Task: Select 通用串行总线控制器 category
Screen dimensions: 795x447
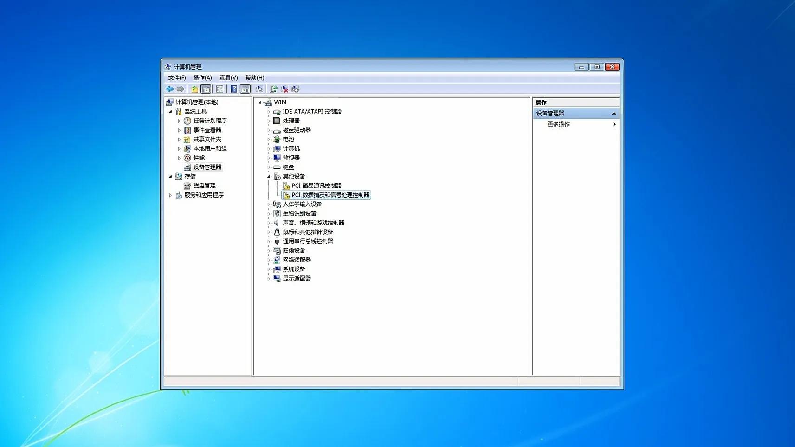Action: (308, 241)
